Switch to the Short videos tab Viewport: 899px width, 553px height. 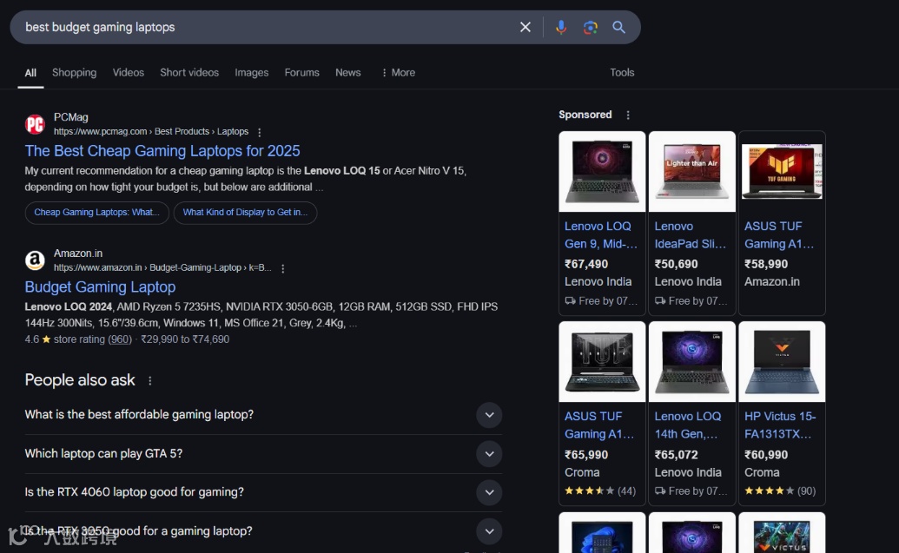point(189,73)
